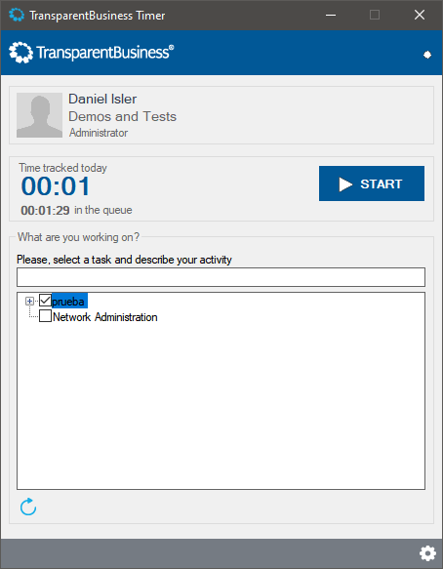The image size is (443, 569).
Task: Refresh the task list with circular arrow
Action: (x=28, y=507)
